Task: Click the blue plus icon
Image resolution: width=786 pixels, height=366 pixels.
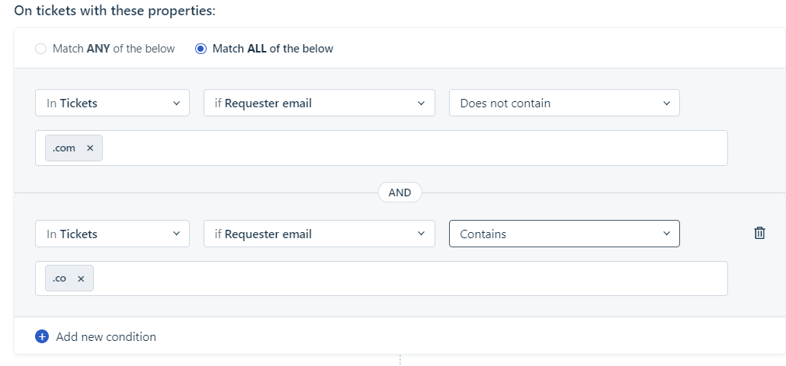Action: (42, 336)
